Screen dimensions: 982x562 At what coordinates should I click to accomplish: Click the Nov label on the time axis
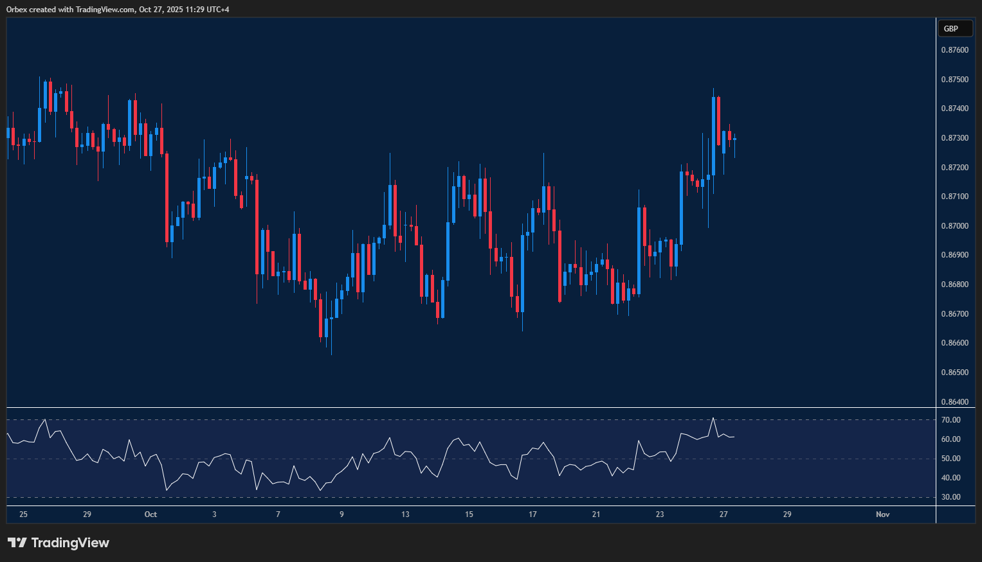point(882,514)
